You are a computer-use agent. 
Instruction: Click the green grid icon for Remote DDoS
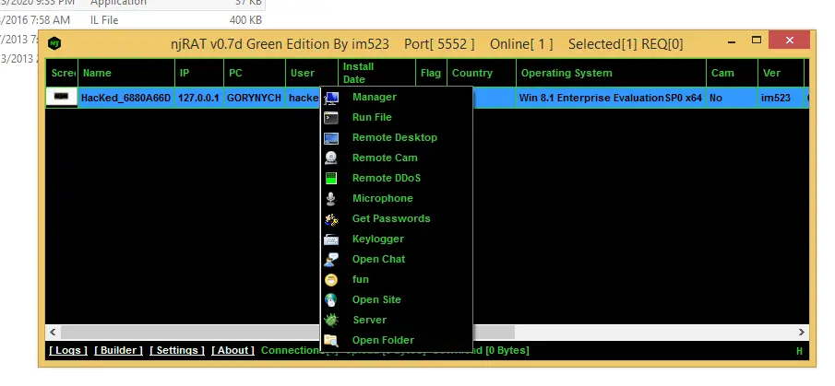pos(331,178)
